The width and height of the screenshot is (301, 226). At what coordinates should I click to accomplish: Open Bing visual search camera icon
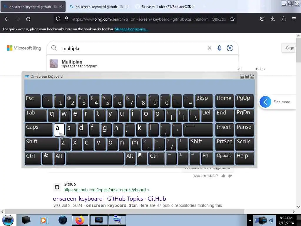pyautogui.click(x=230, y=48)
